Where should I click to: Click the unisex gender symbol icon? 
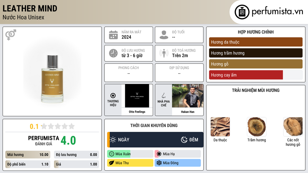(11, 35)
